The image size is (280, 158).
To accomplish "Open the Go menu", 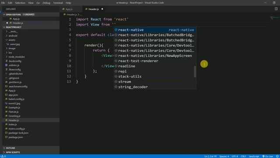I will [x=38, y=3].
